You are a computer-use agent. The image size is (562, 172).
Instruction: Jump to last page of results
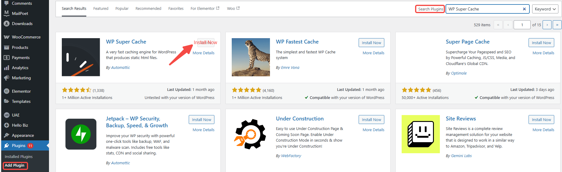point(557,25)
